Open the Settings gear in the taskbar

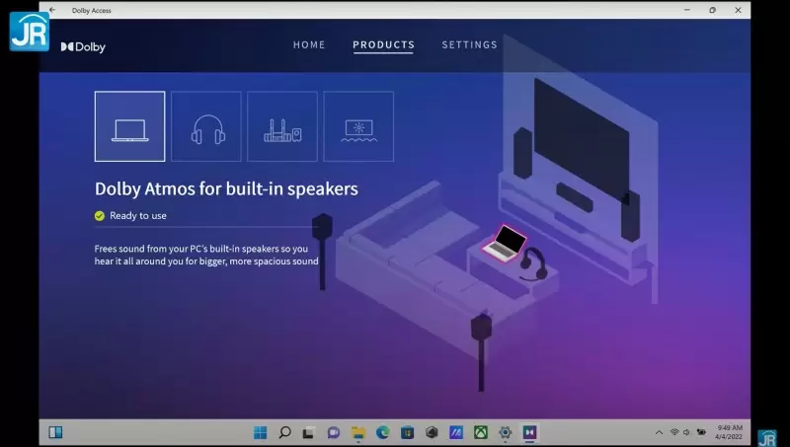pyautogui.click(x=505, y=432)
